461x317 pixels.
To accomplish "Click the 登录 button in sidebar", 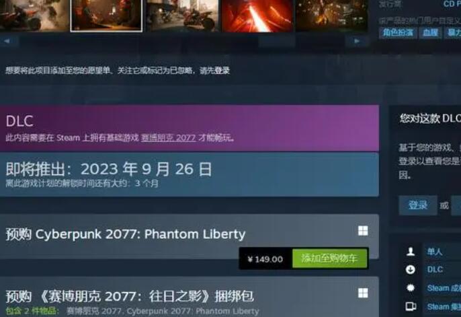I will [417, 205].
